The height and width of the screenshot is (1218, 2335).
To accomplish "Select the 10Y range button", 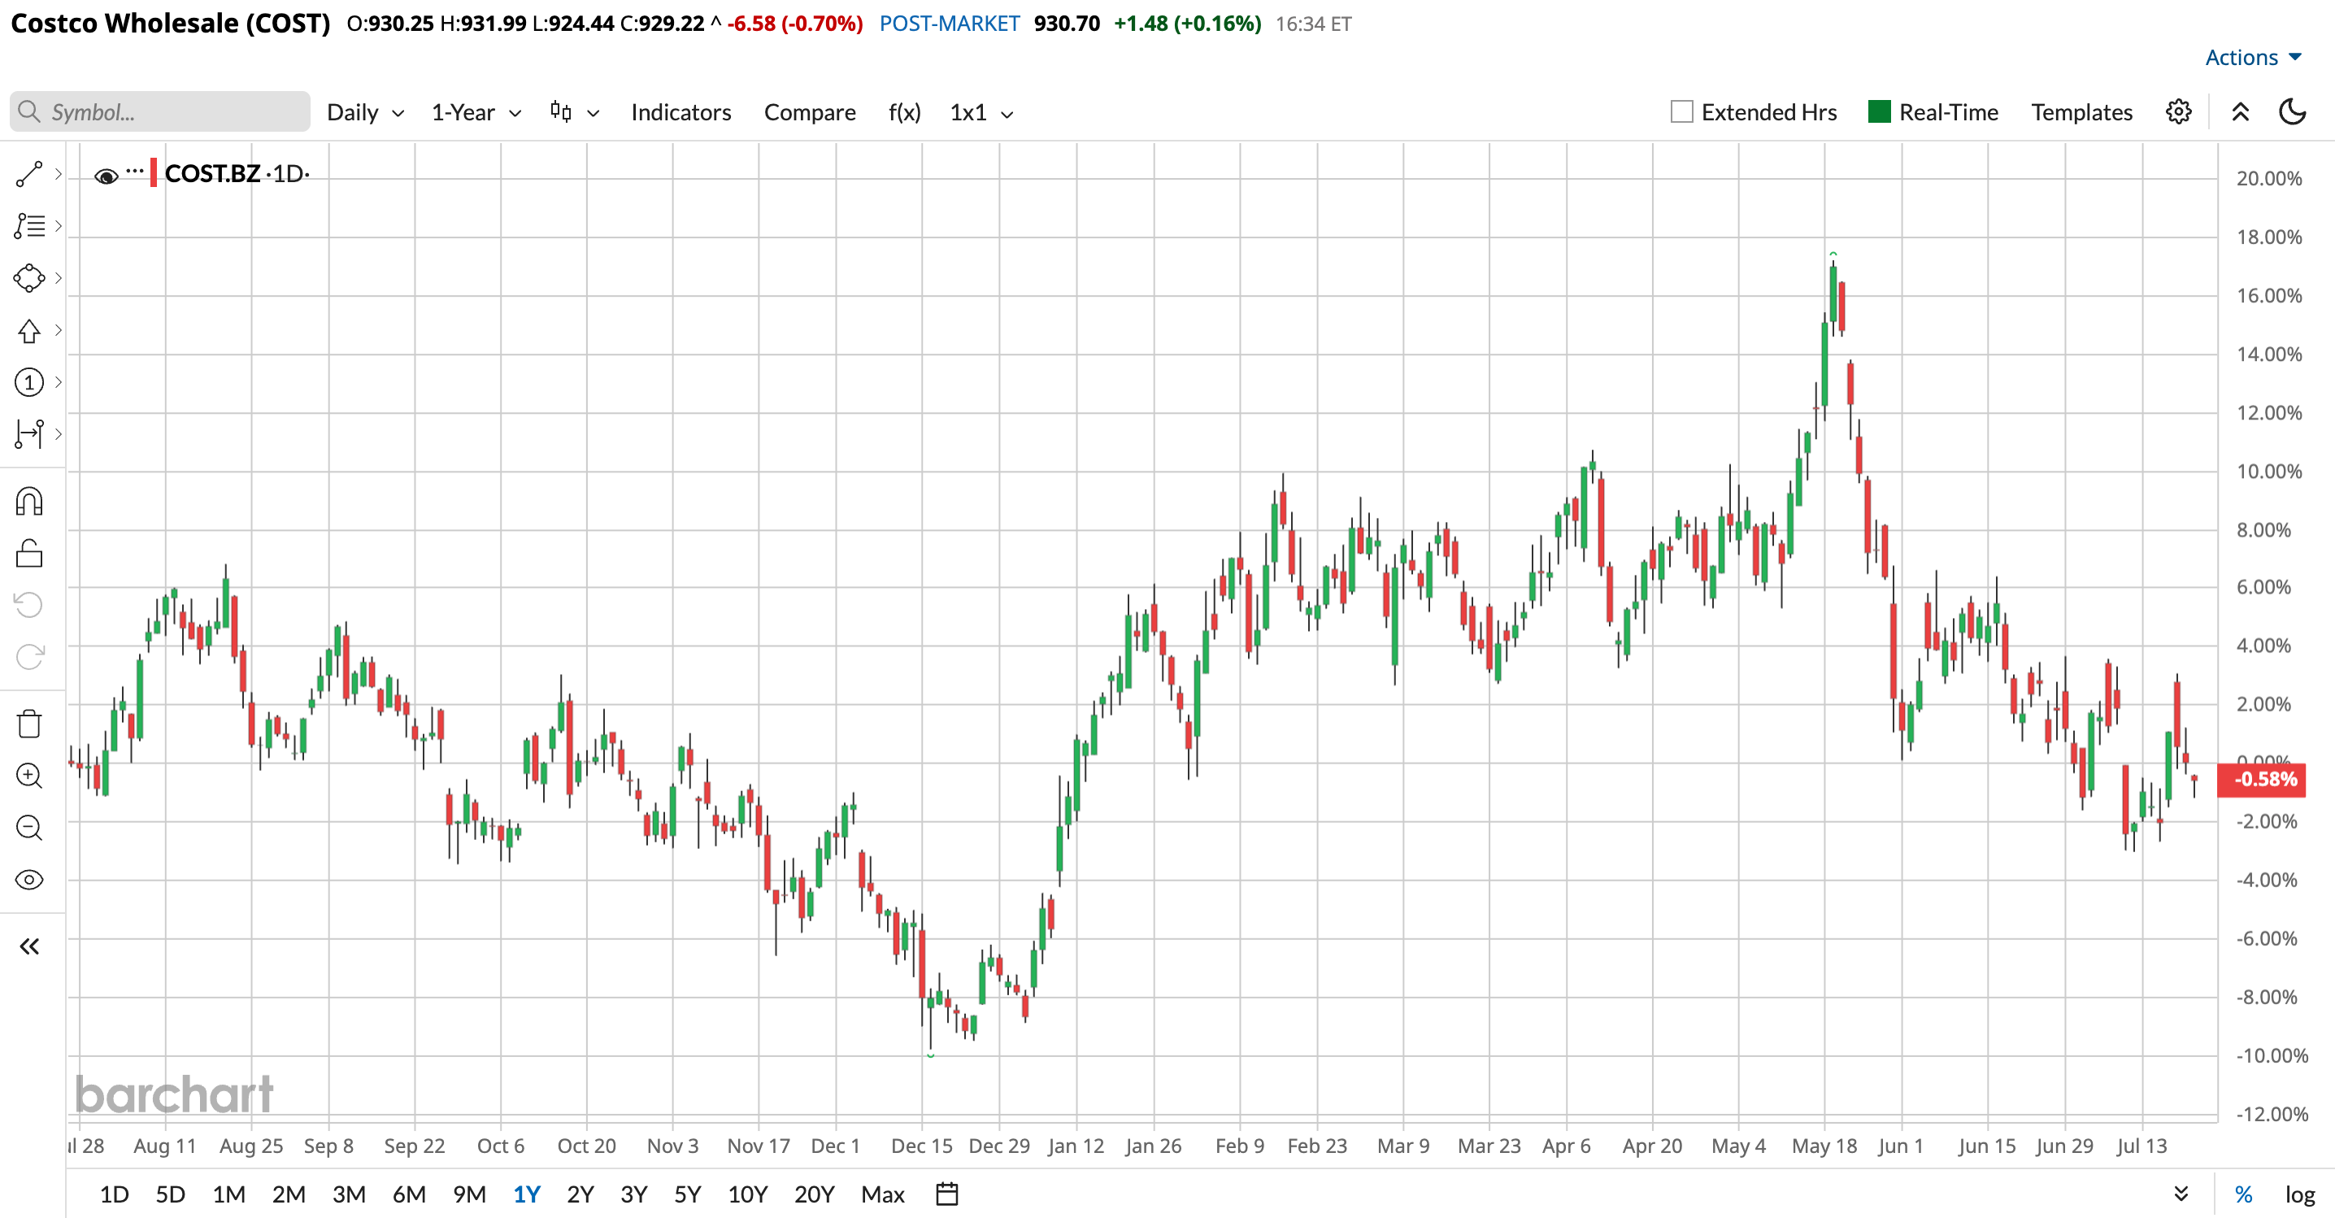I will click(747, 1194).
